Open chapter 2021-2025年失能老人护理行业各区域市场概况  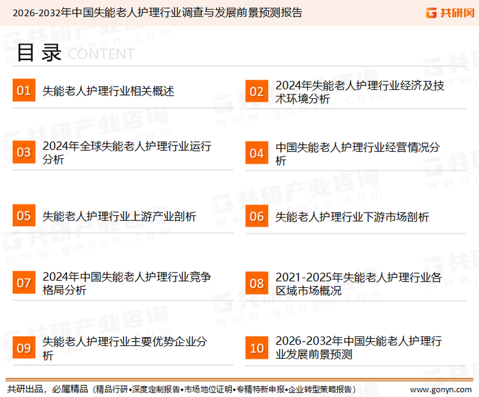358,283
